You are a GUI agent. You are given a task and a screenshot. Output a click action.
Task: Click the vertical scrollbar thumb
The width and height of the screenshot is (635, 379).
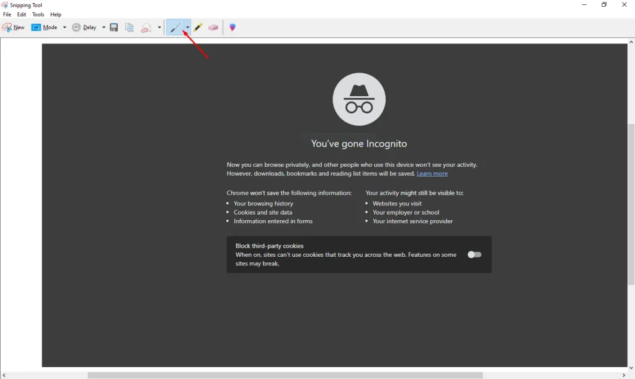pyautogui.click(x=631, y=205)
